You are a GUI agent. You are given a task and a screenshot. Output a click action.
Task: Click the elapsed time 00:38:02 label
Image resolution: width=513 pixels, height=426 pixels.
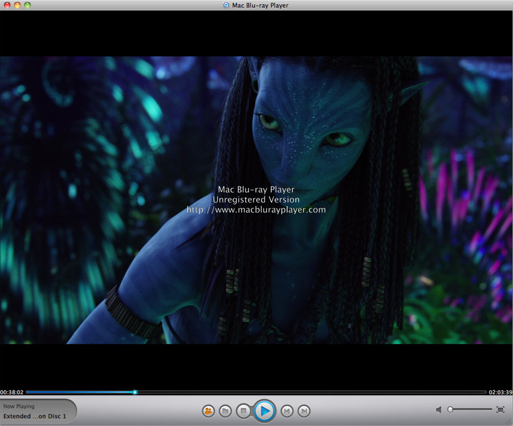click(12, 392)
